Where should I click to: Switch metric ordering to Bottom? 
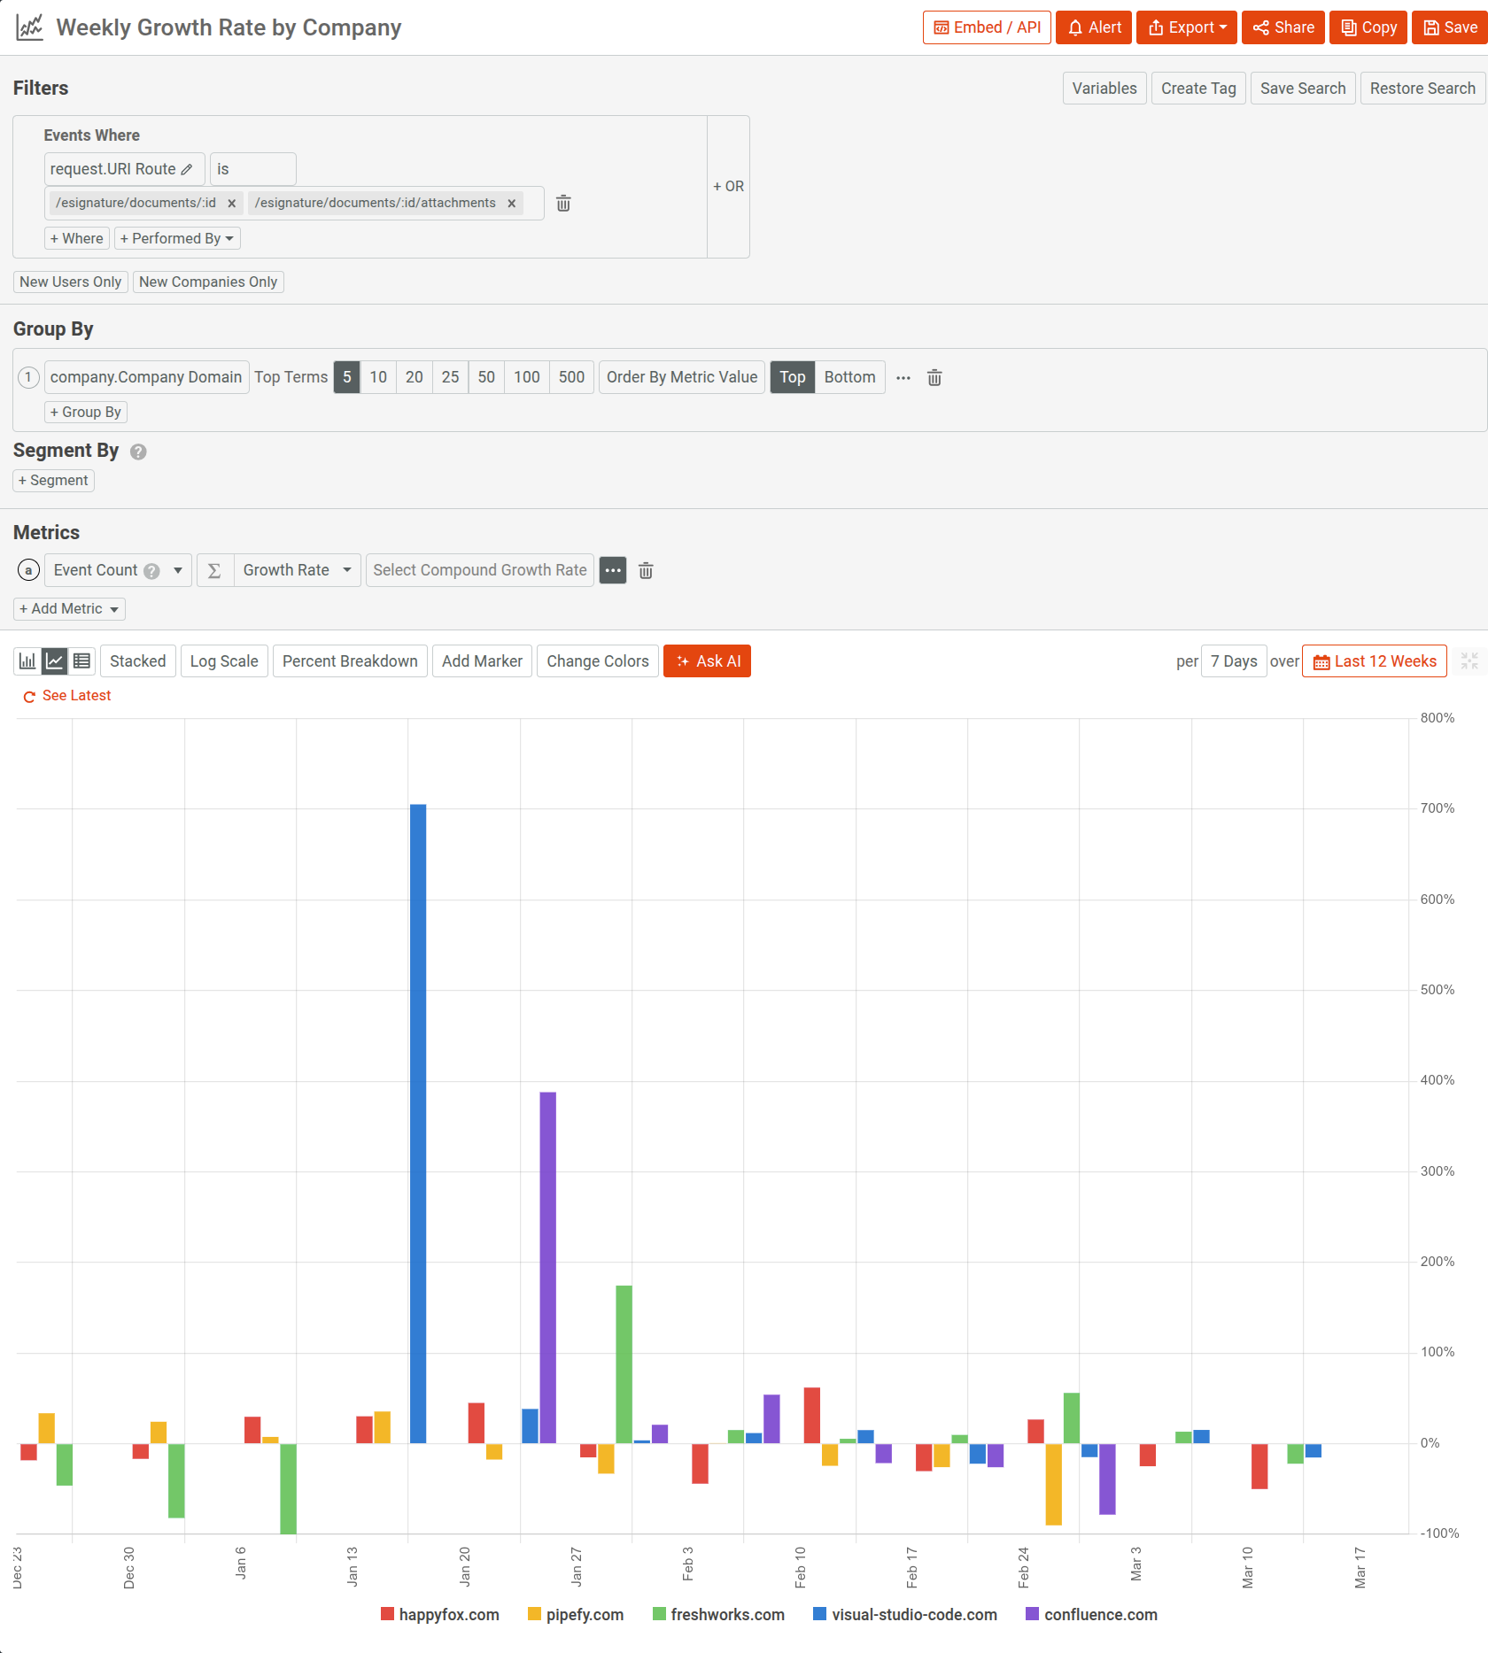click(x=849, y=377)
